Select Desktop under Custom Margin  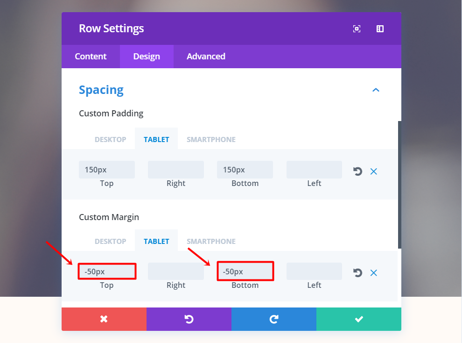[x=111, y=241]
